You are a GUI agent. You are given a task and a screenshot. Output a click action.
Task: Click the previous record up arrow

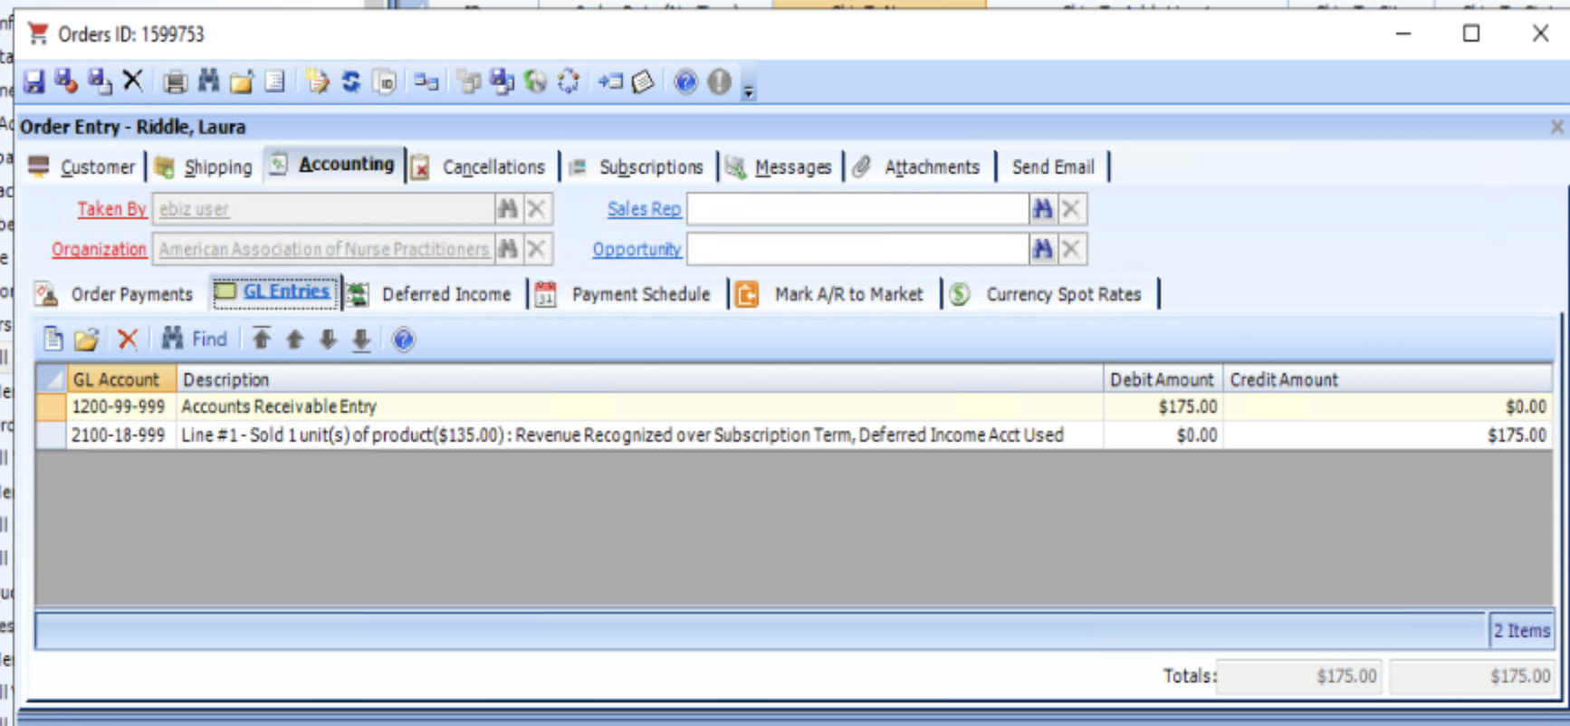click(x=294, y=339)
